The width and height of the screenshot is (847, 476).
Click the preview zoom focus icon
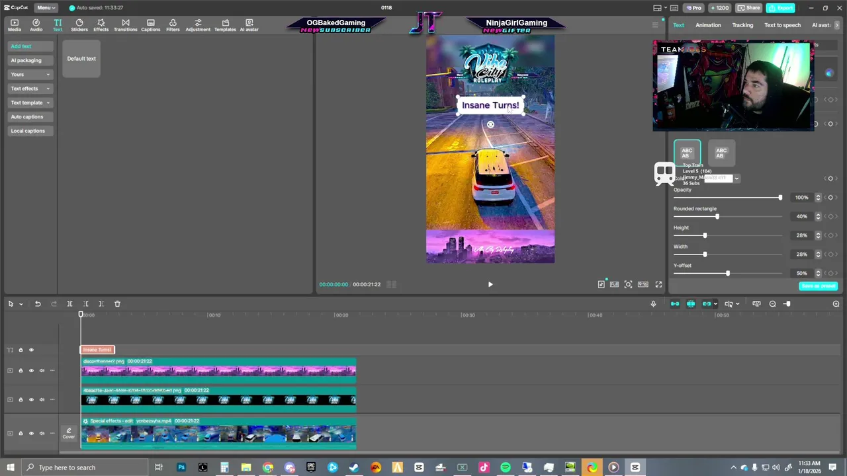click(628, 284)
